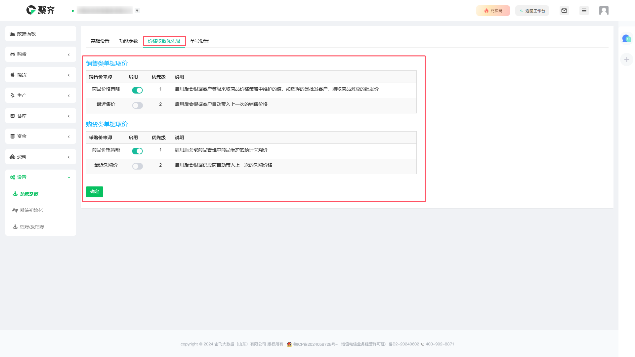
Task: Click the 兑换码 button
Action: [493, 11]
